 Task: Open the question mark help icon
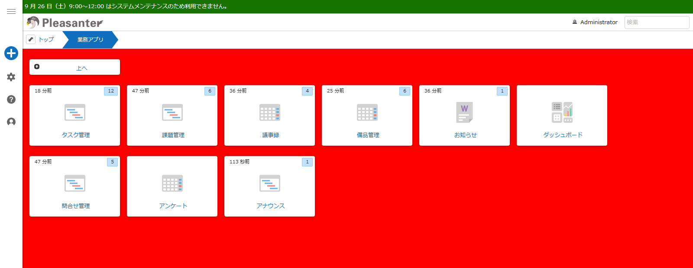tap(11, 99)
